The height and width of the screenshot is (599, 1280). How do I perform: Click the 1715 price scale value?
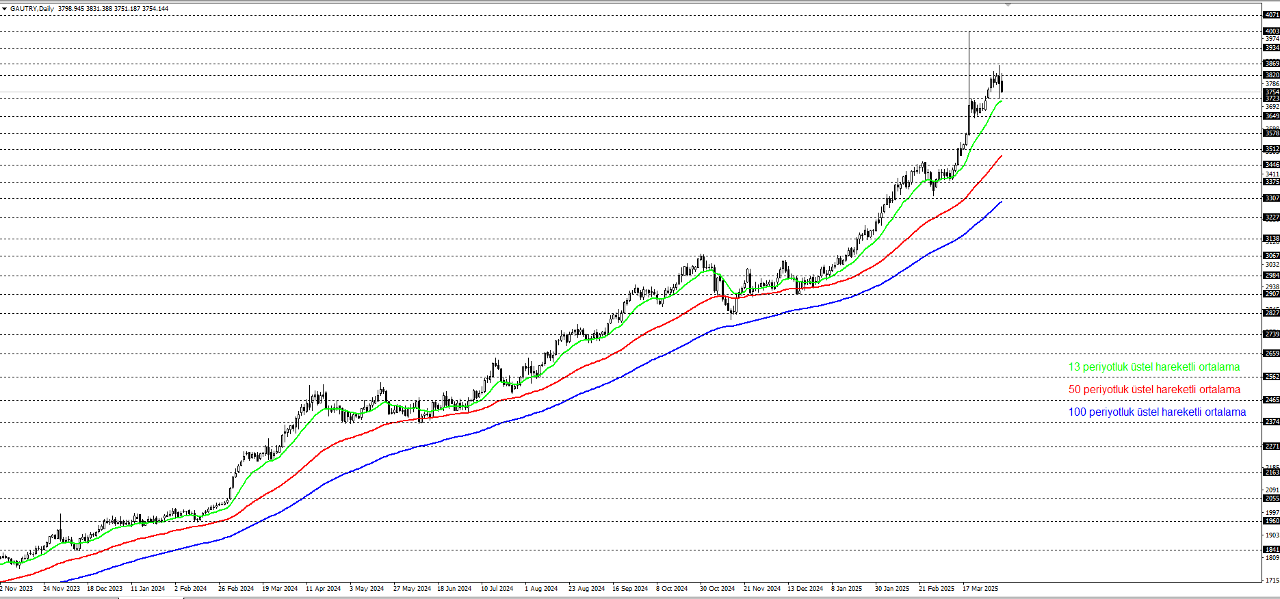point(1272,581)
